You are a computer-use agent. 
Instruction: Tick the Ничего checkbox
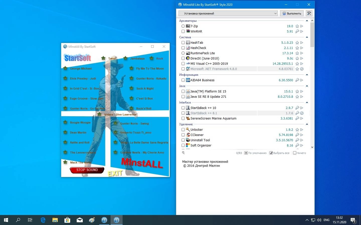(295, 153)
